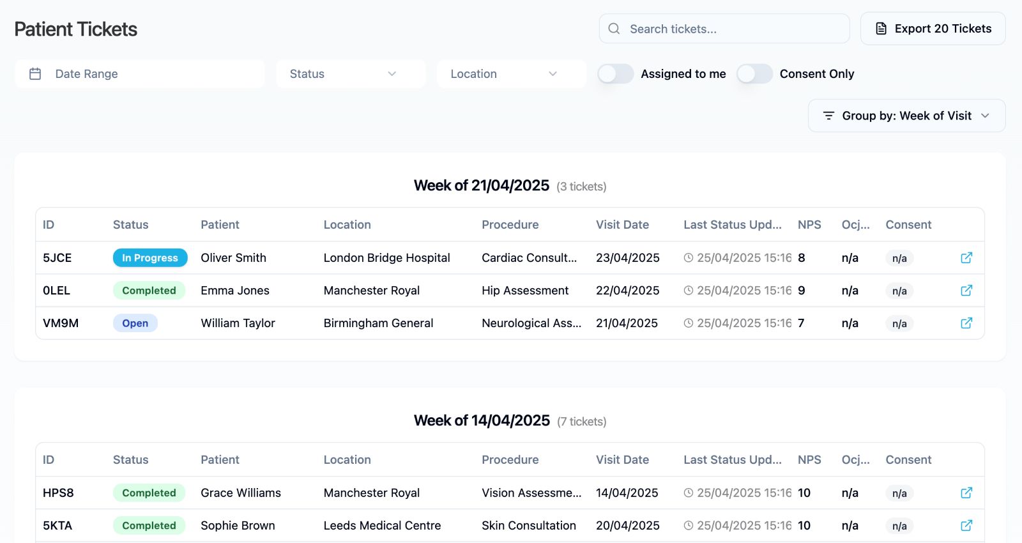Toggle the Assigned to me switch
This screenshot has height=543, width=1022.
pos(616,74)
